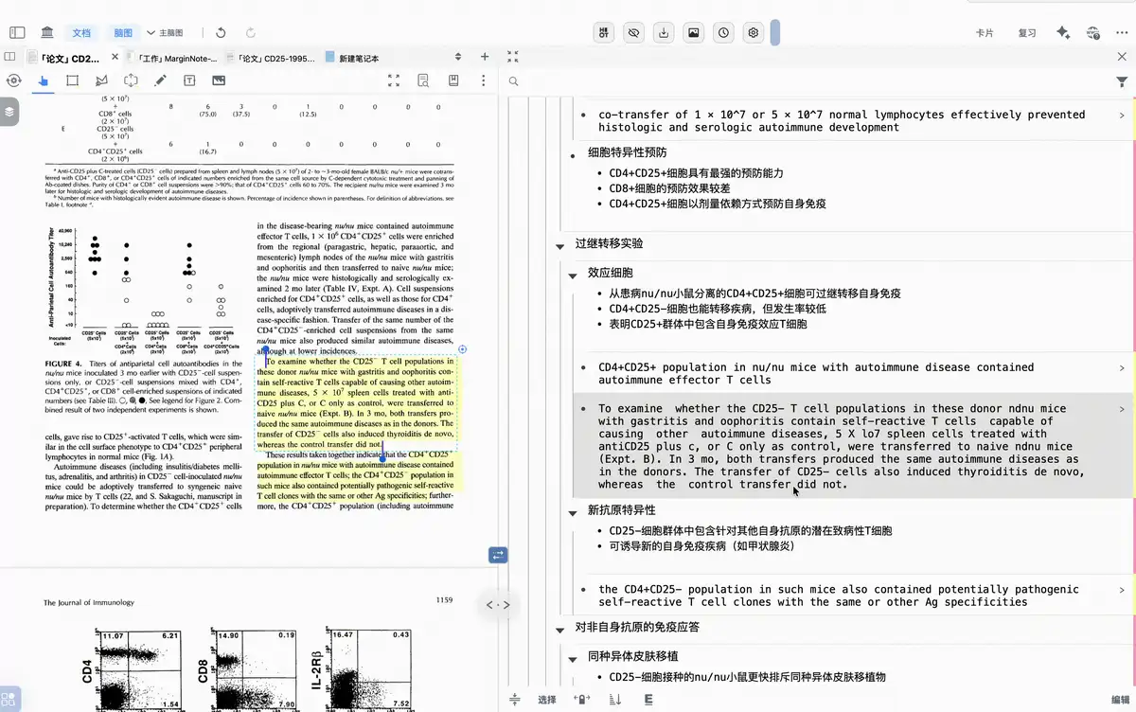Click the undo arrow in the top toolbar
Viewport: 1136px width, 712px height.
point(221,33)
